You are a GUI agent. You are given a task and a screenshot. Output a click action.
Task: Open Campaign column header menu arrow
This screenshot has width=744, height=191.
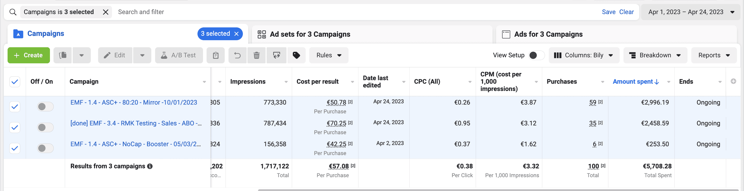click(204, 82)
